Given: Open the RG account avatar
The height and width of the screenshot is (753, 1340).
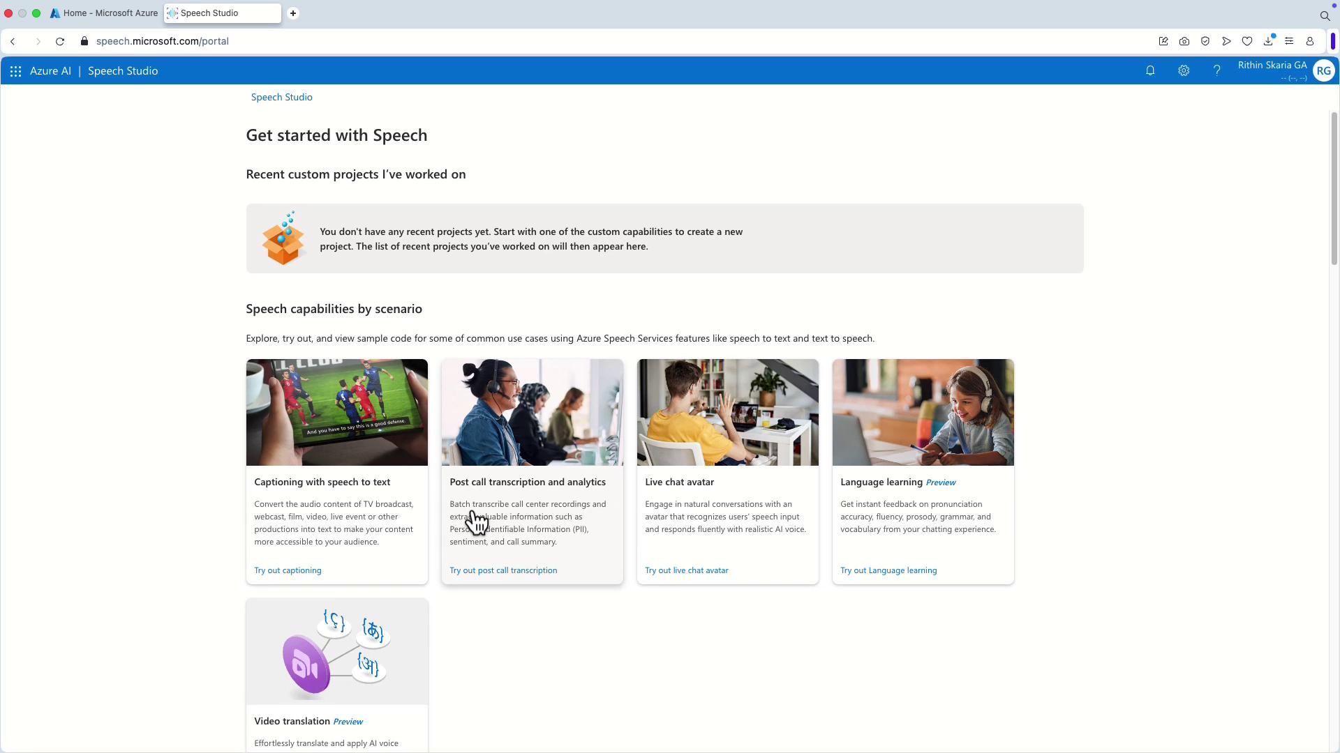Looking at the screenshot, I should (x=1323, y=70).
